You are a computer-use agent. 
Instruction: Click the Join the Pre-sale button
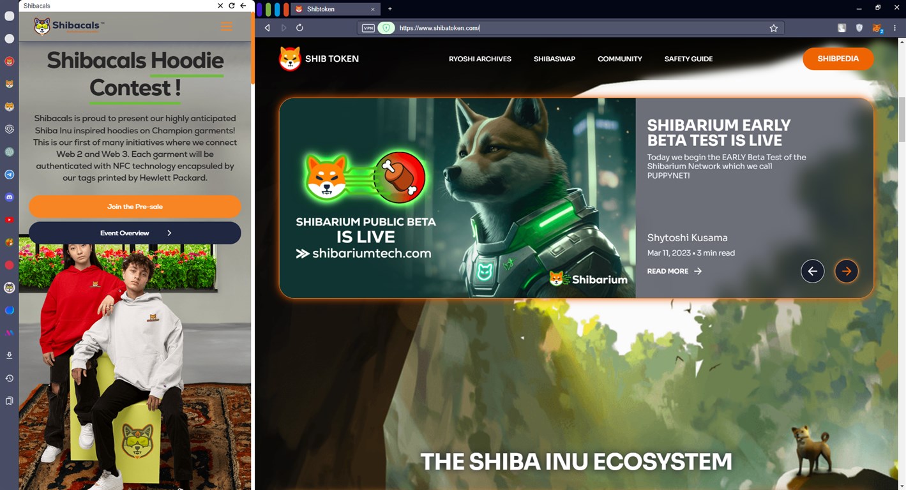point(135,207)
